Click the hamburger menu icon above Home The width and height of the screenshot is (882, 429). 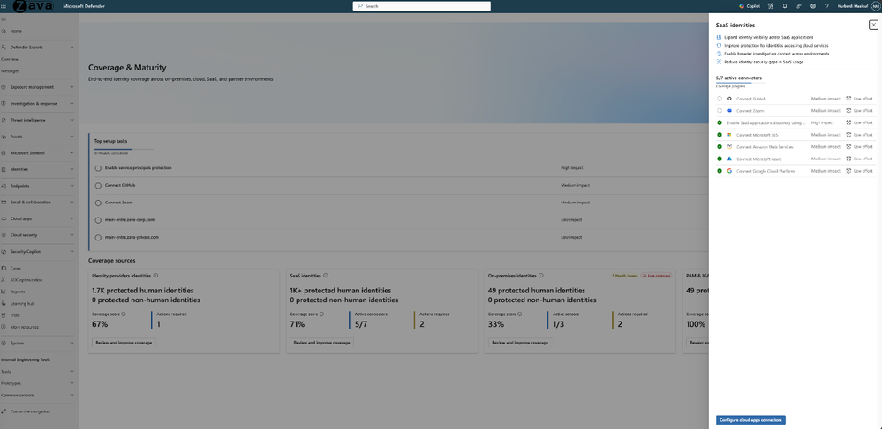[x=4, y=19]
